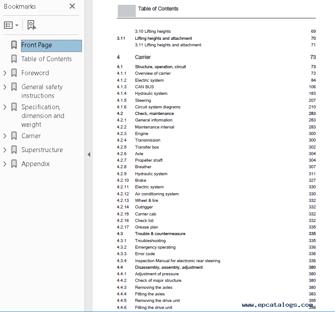This screenshot has width=335, height=312.
Task: Click 'Brake' in the contents list
Action: click(141, 180)
